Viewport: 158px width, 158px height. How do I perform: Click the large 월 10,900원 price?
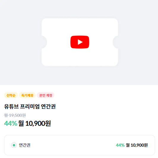coord(34,123)
